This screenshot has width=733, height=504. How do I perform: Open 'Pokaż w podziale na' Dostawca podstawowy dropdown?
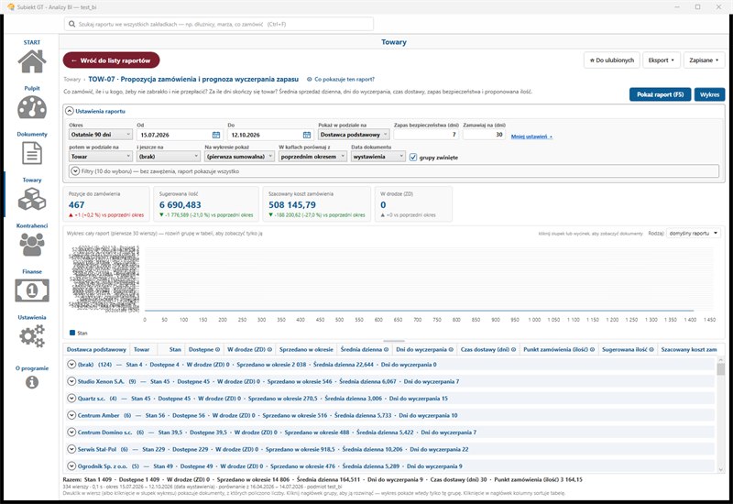coord(354,135)
